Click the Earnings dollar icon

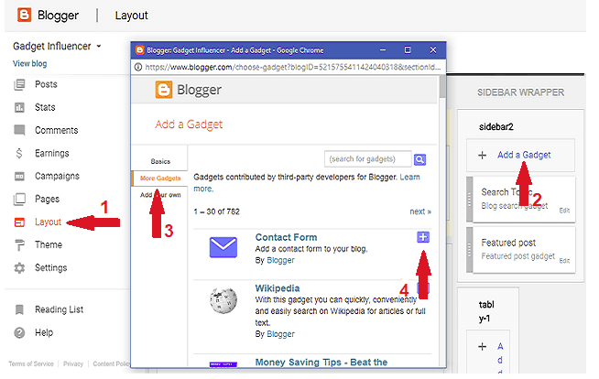pos(19,154)
